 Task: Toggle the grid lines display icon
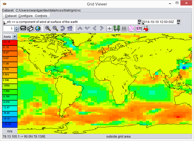[x=124, y=28]
